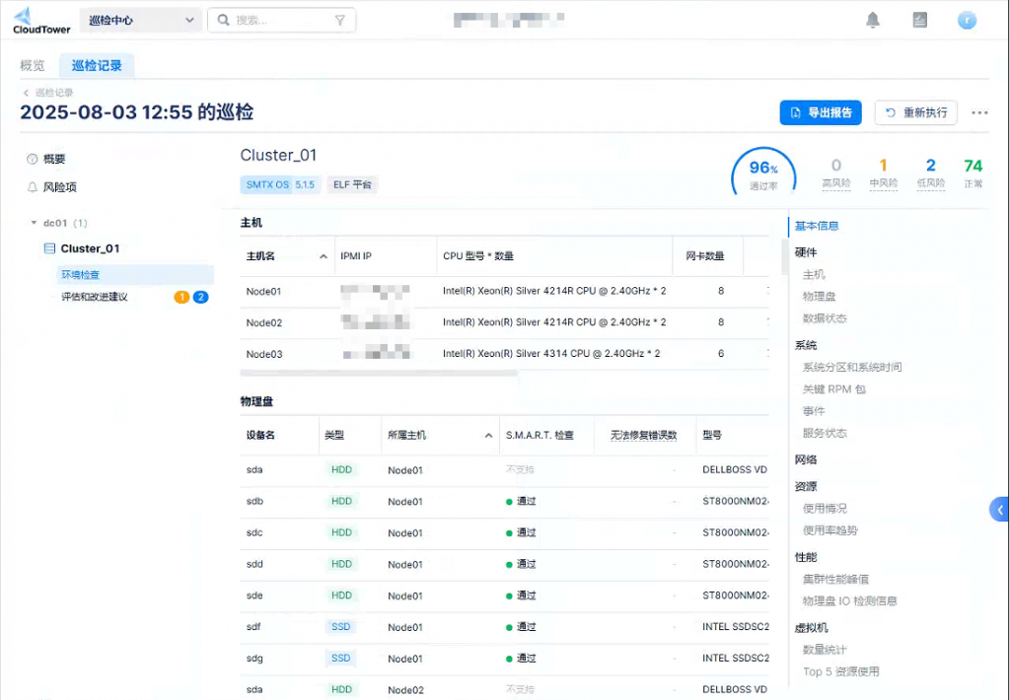Jump to 物理盘 IO 检测信息 anchor link

click(x=849, y=601)
